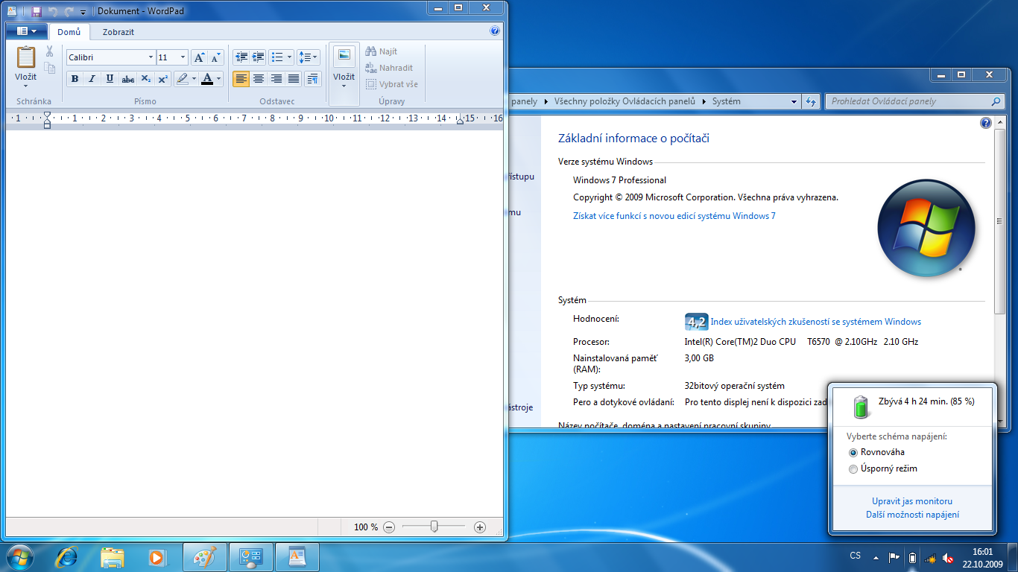Click the muted volume tray icon

(948, 557)
